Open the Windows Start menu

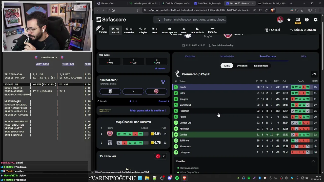140,178
